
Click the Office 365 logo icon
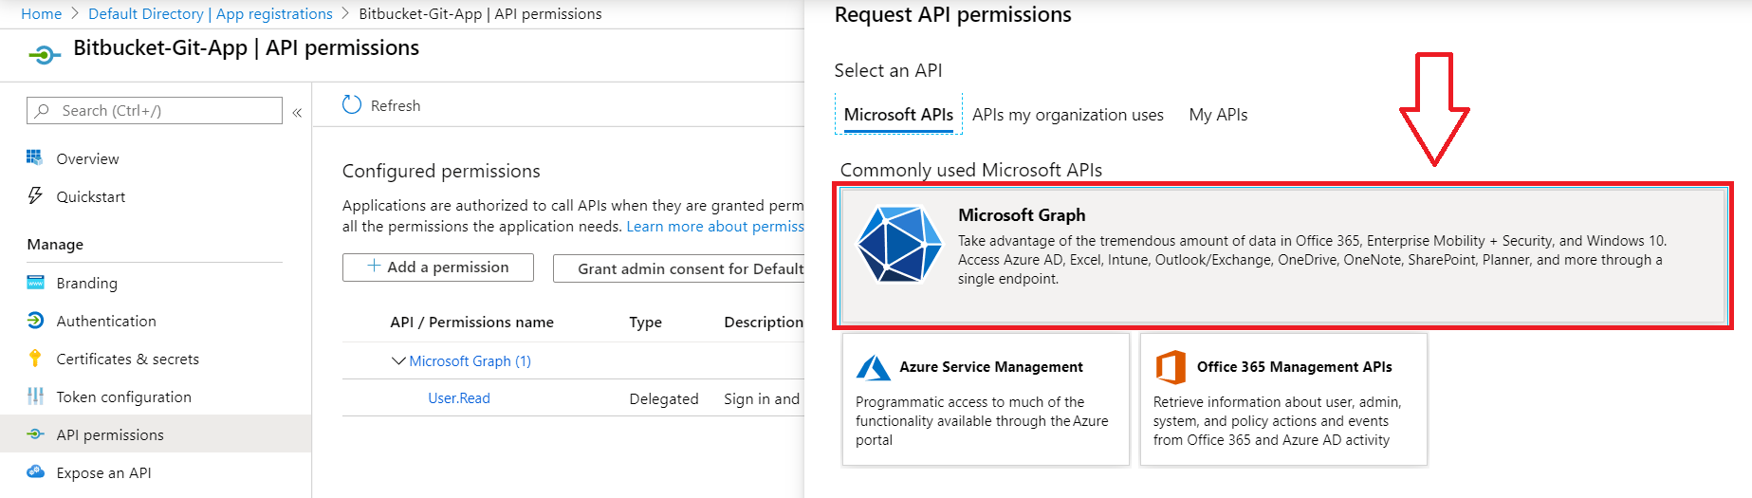1171,367
